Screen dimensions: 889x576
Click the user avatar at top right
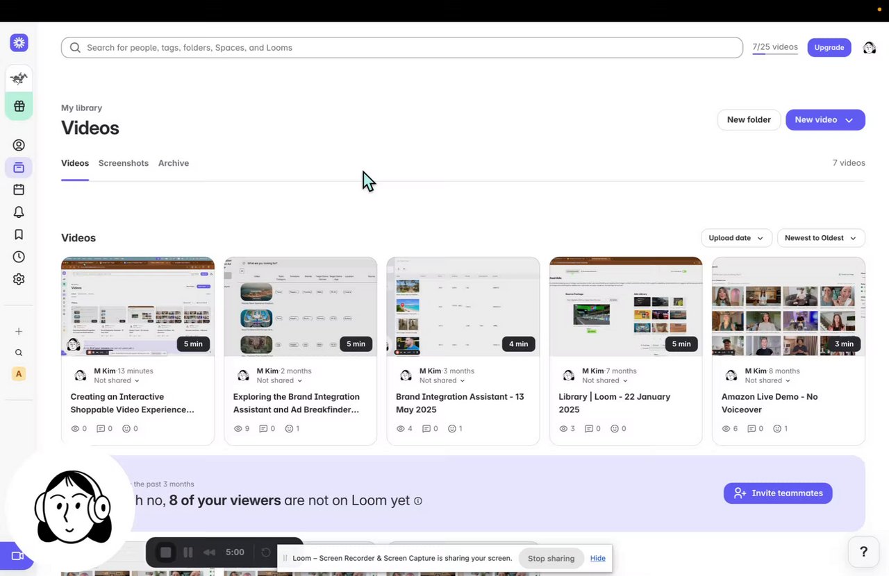(x=870, y=47)
